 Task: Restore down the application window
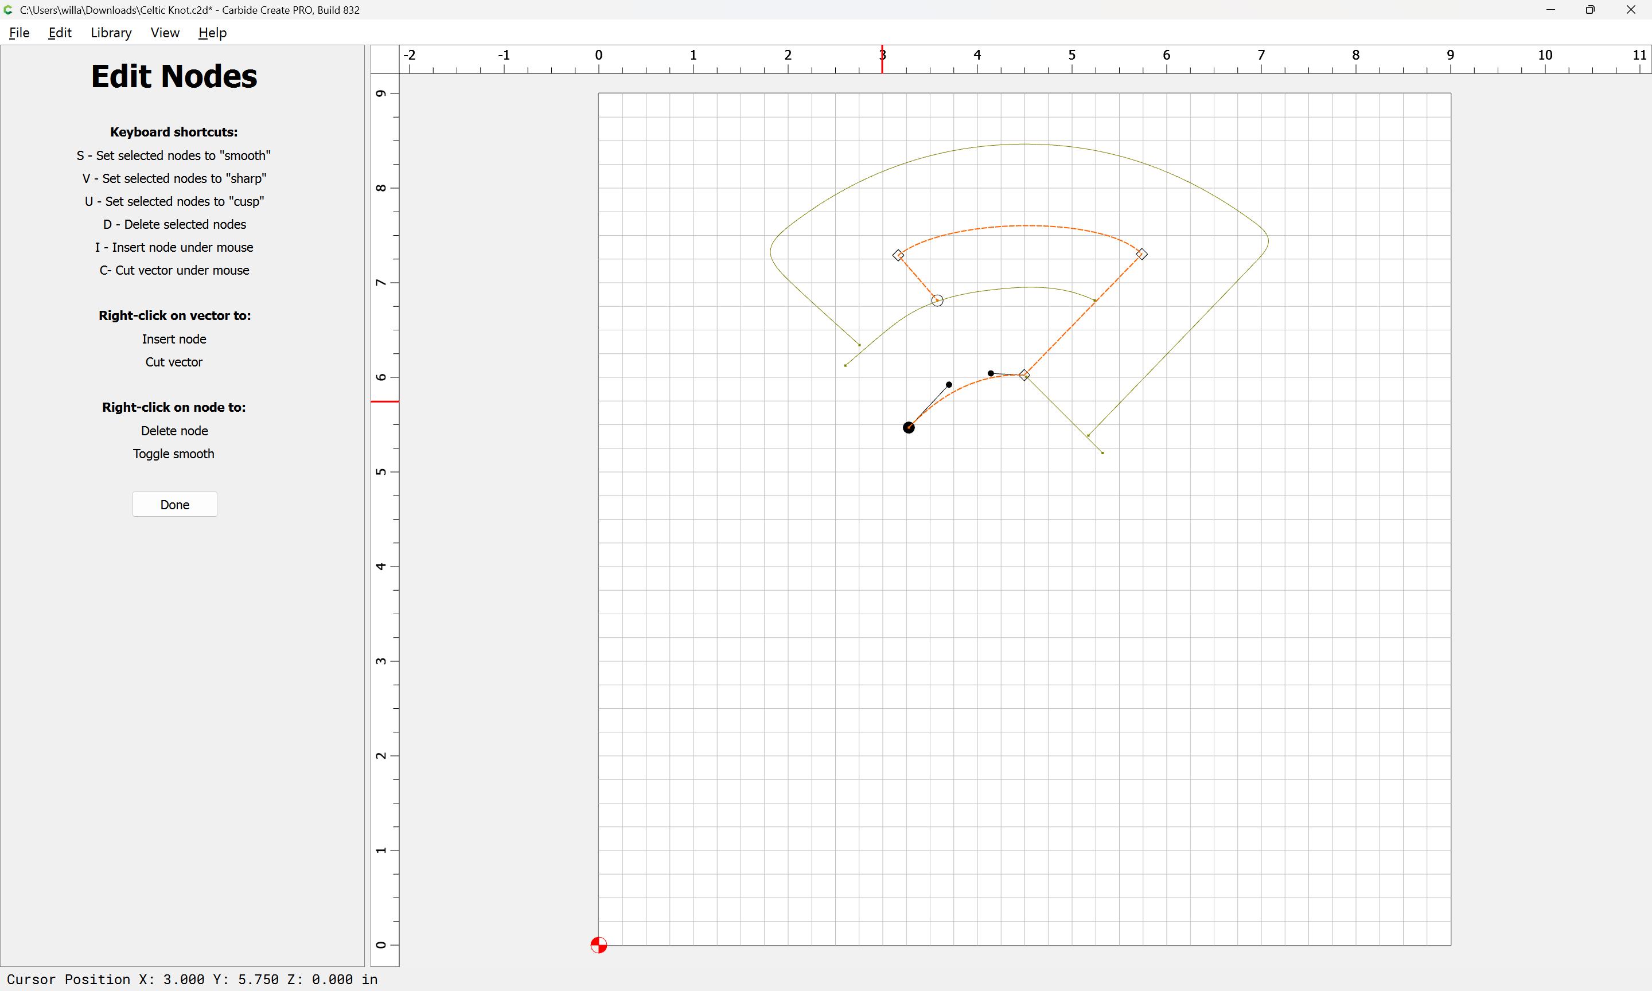tap(1590, 10)
